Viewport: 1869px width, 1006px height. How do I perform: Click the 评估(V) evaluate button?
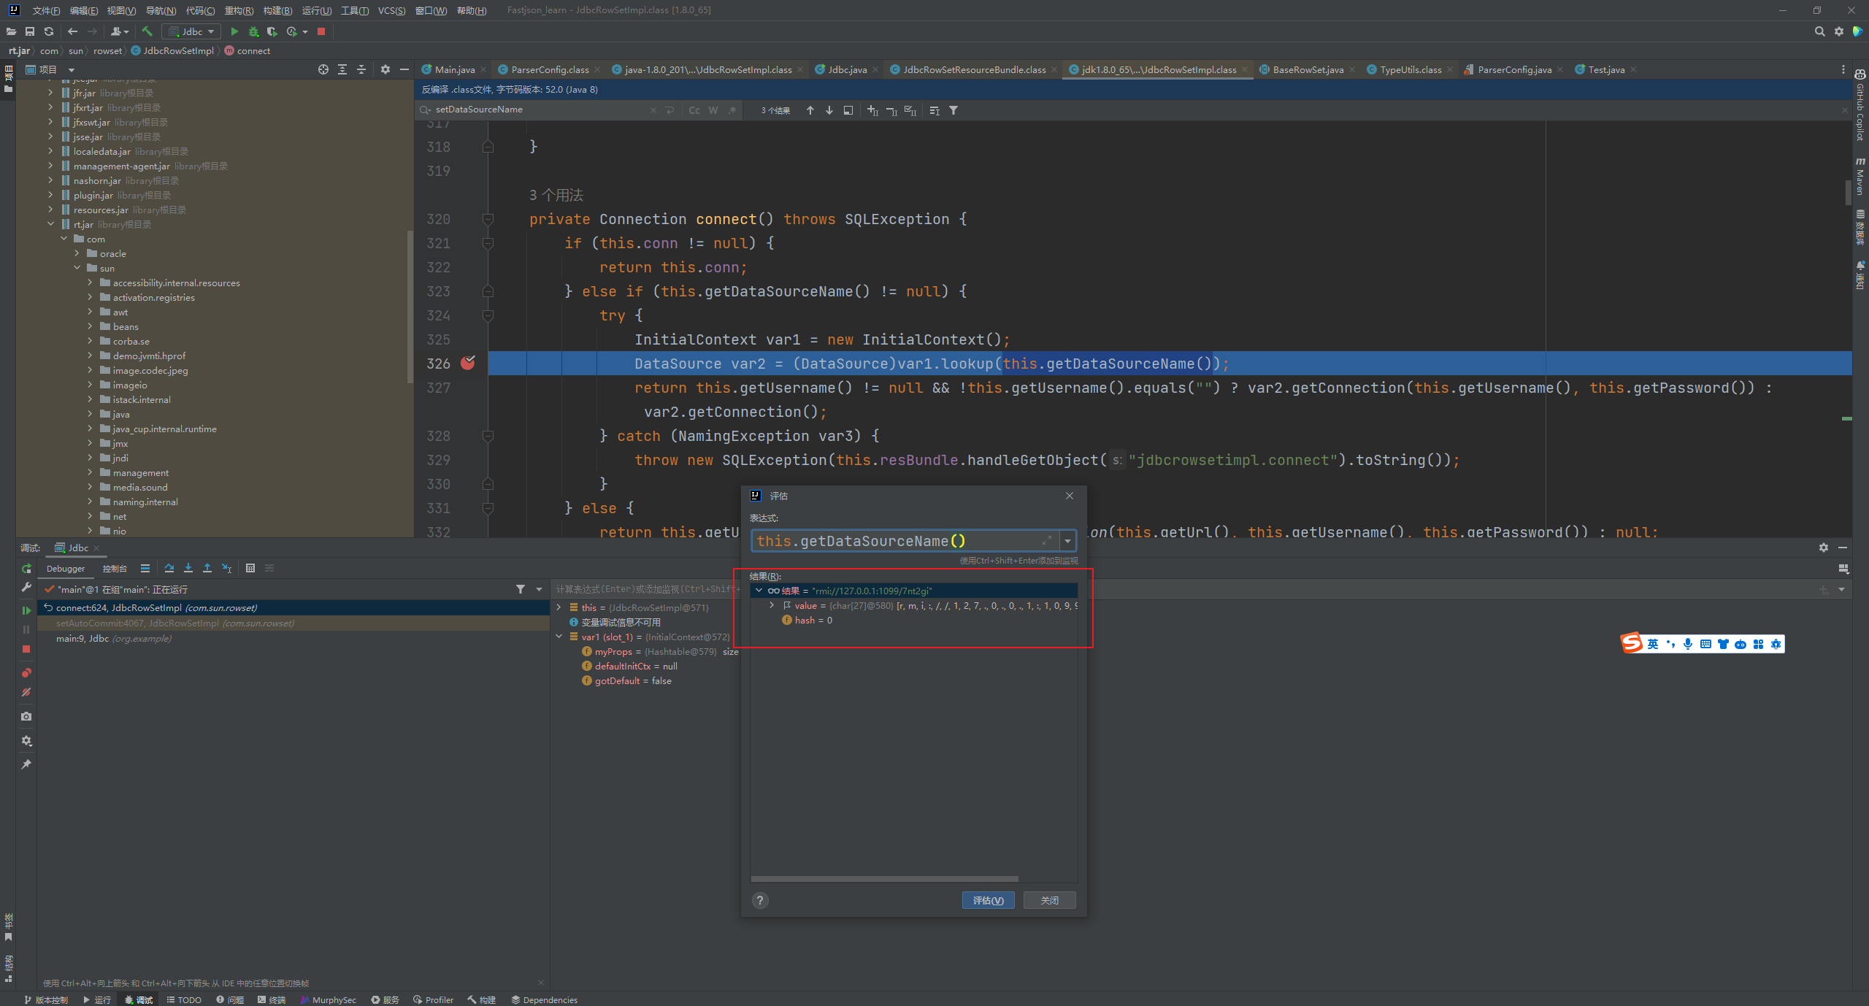(x=988, y=900)
